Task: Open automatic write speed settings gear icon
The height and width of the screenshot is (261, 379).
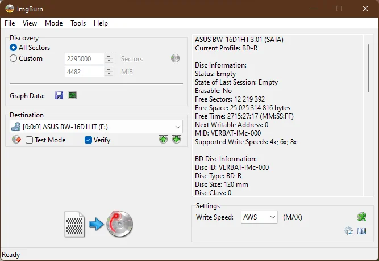Action: (349, 231)
